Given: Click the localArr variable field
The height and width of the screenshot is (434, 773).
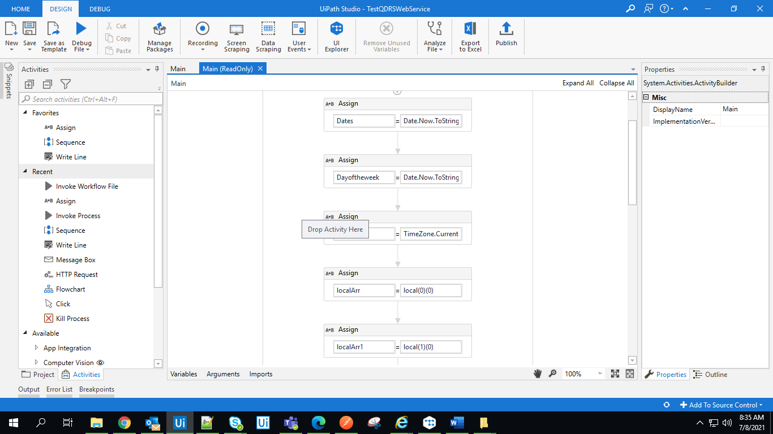Looking at the screenshot, I should click(364, 290).
